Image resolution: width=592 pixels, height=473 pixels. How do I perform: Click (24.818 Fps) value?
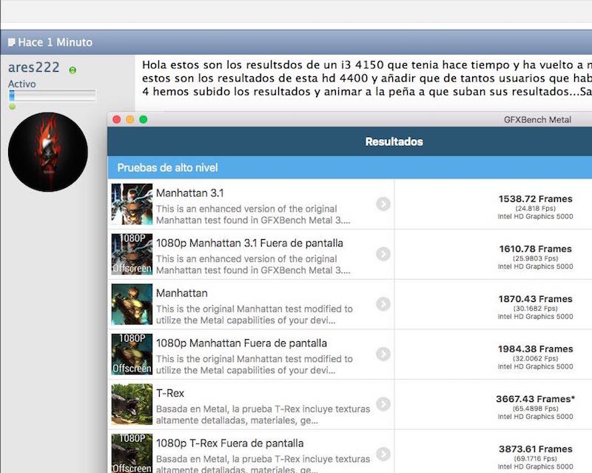pyautogui.click(x=535, y=209)
